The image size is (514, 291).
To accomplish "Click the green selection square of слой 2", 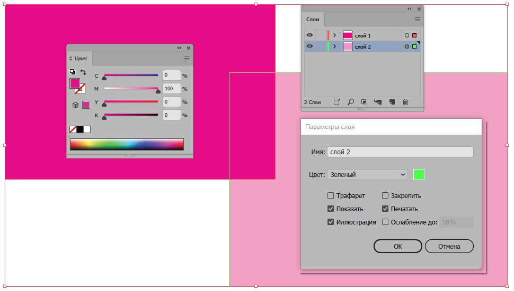I will pos(414,46).
